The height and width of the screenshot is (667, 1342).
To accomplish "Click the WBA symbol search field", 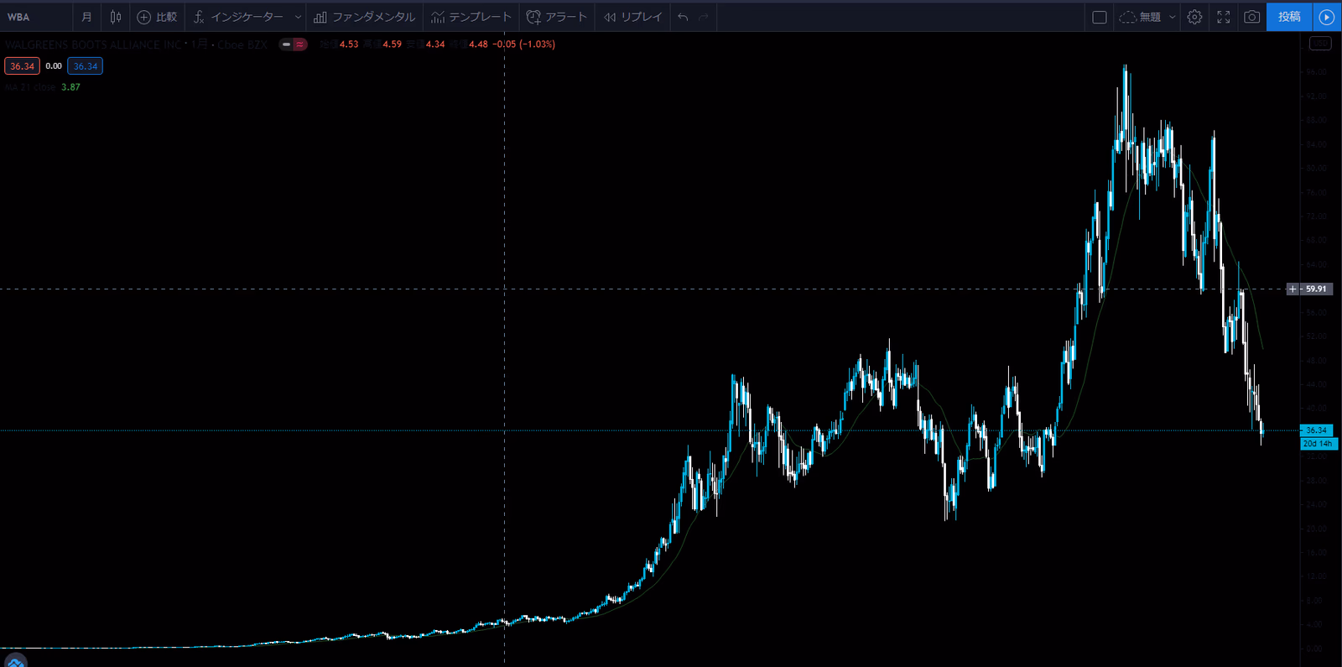I will pos(34,17).
